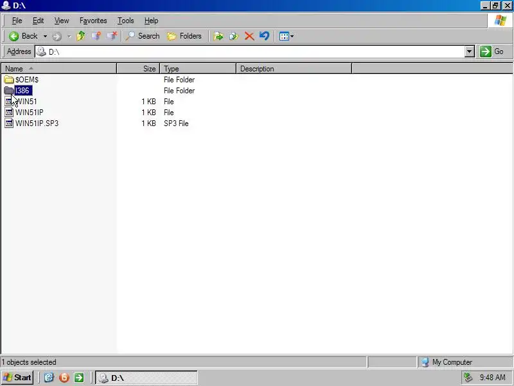Click the system tray network icon
Image resolution: width=514 pixels, height=386 pixels.
point(468,378)
